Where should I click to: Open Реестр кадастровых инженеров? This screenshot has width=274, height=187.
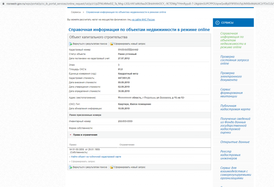click(230, 155)
